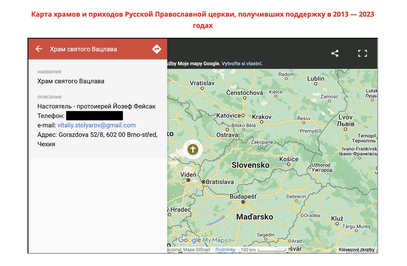Image resolution: width=407 pixels, height=266 pixels.
Task: Click the Vratislav city label
Action: 202,83
